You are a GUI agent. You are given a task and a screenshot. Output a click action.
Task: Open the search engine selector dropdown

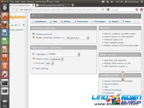point(109,10)
